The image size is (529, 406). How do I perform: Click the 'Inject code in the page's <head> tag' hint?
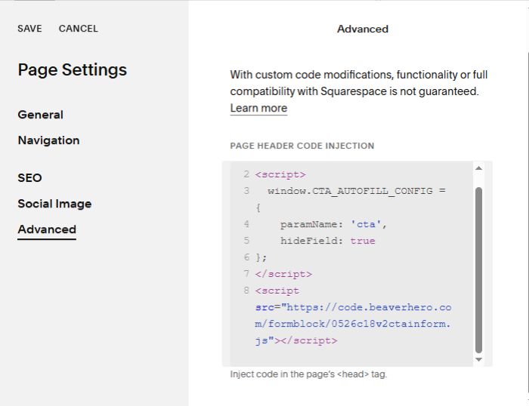[308, 374]
